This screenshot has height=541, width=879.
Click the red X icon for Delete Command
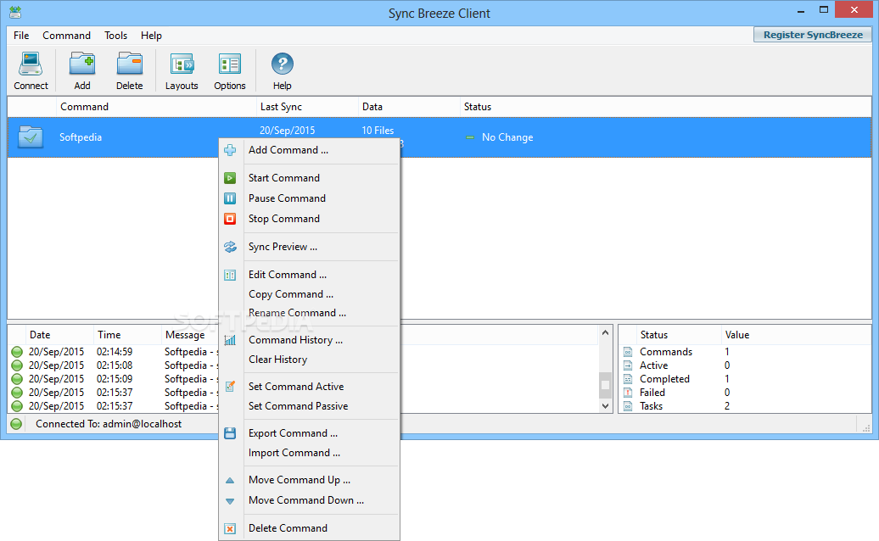pyautogui.click(x=230, y=528)
